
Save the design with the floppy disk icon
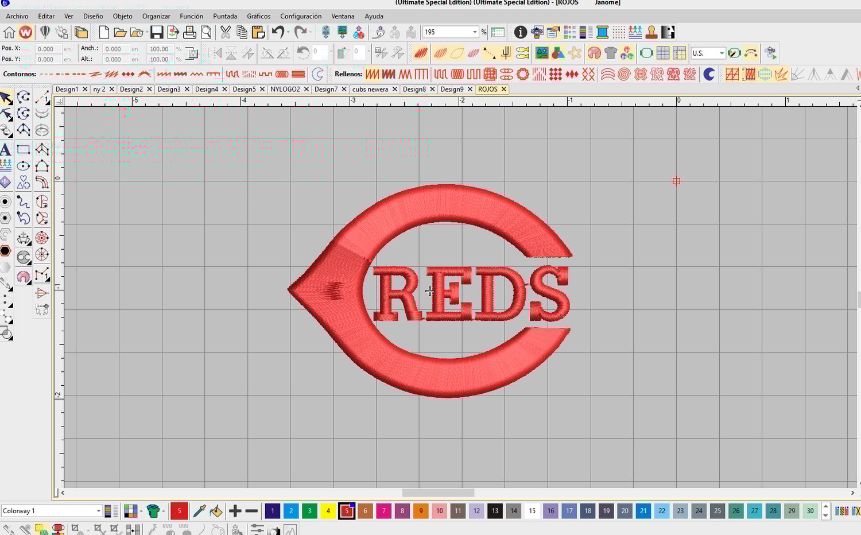156,32
